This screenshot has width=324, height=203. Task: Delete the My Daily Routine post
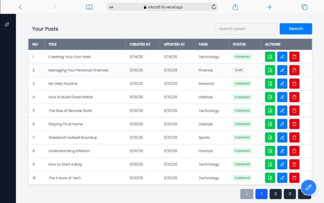pyautogui.click(x=294, y=84)
